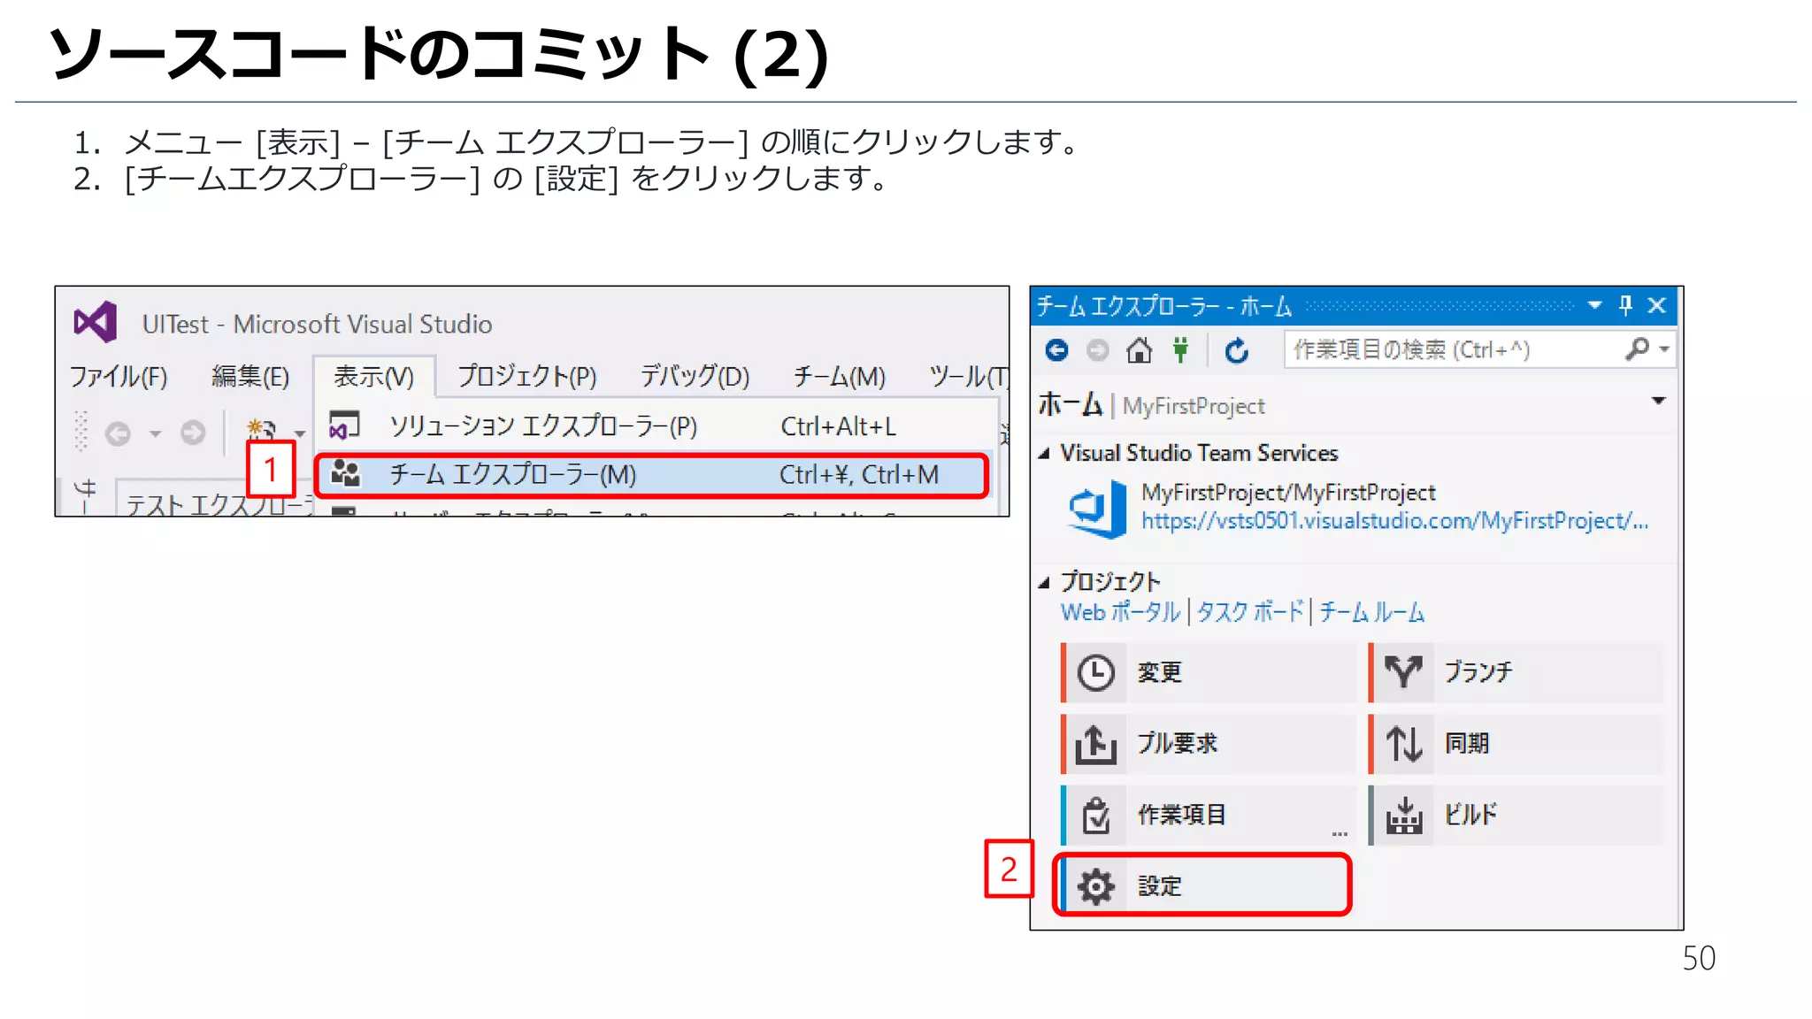Open the 作業項目 more options ellipsis

(x=1340, y=833)
